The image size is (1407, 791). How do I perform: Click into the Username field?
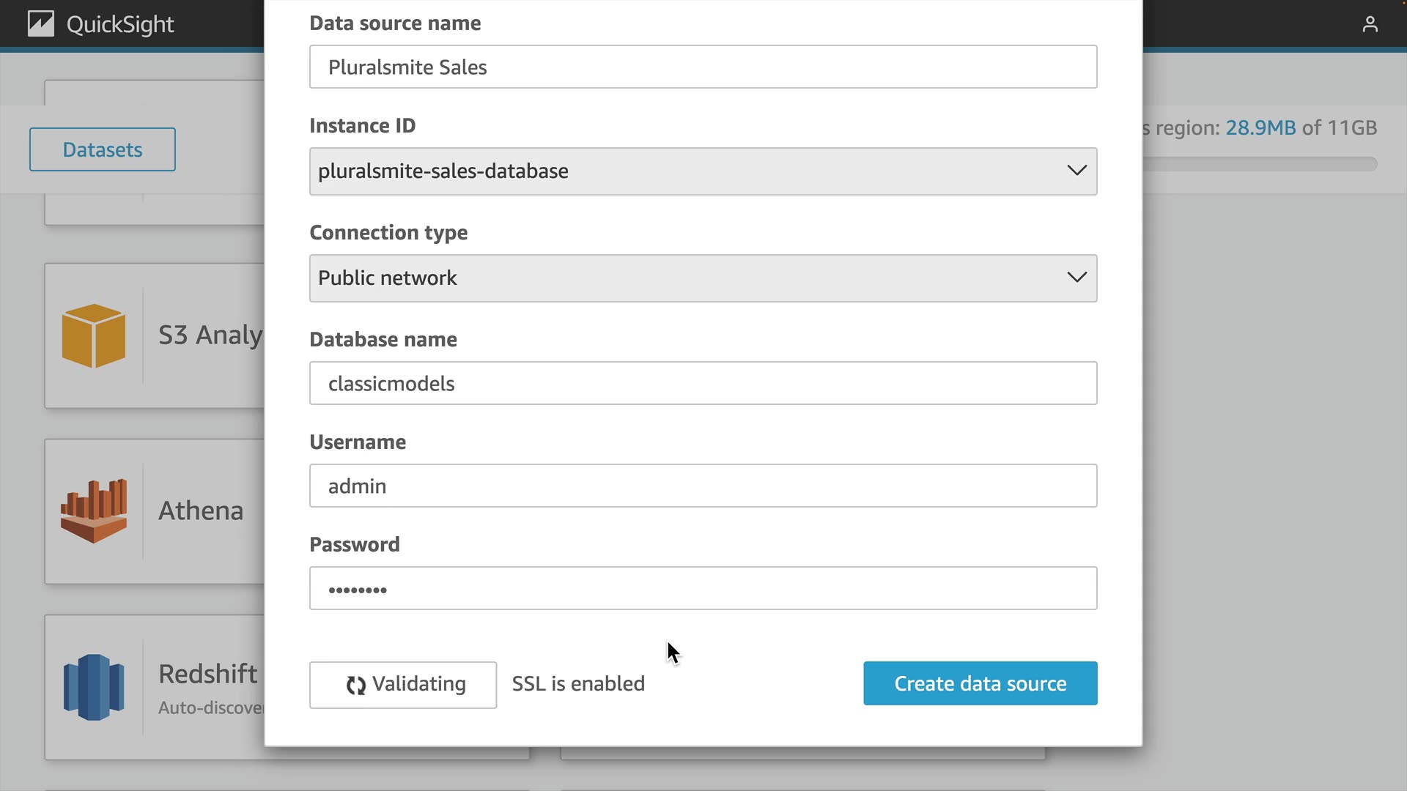[703, 486]
